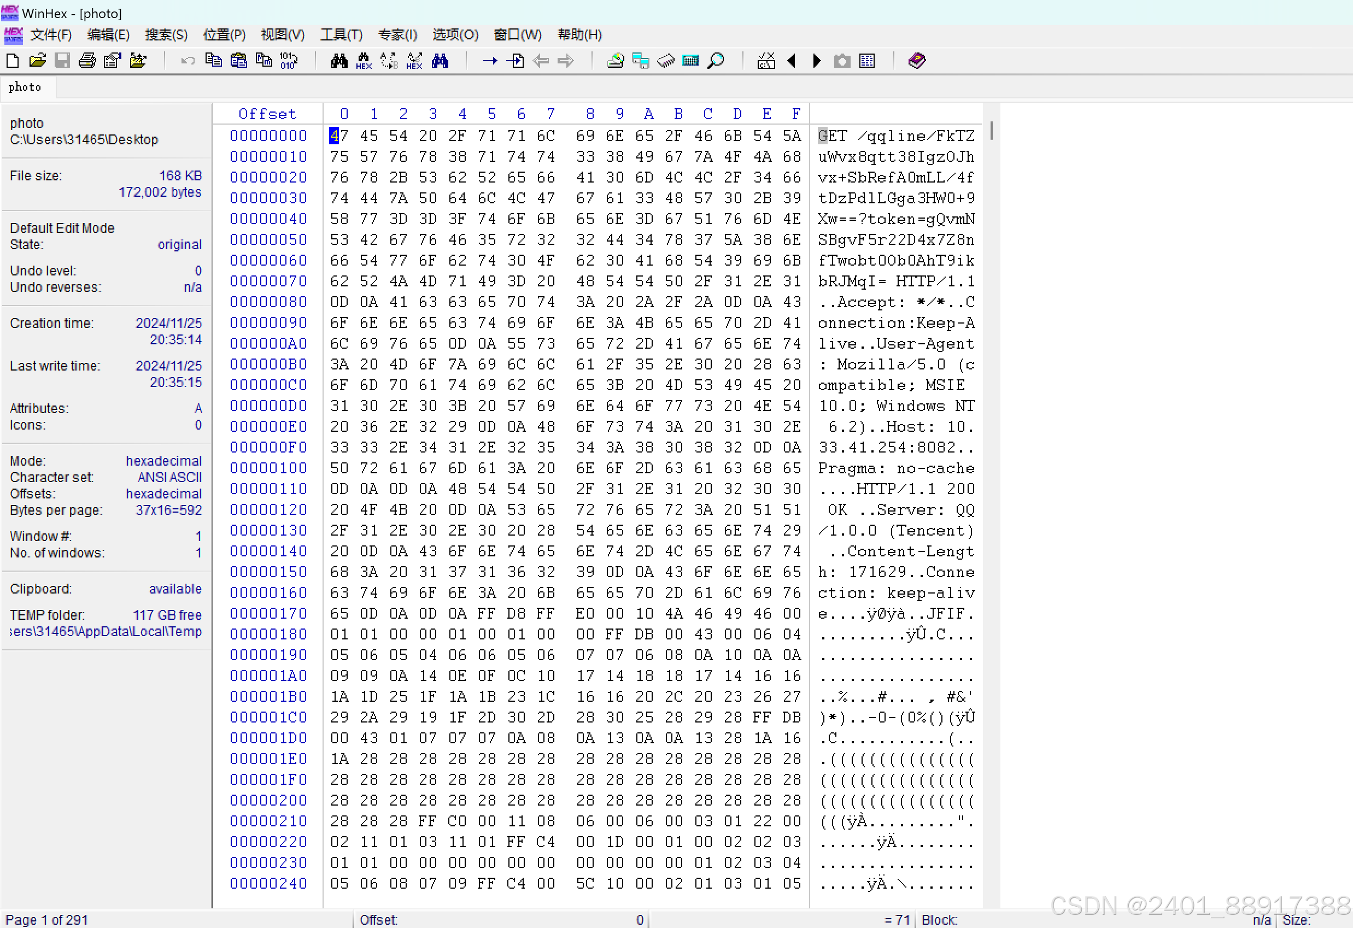Click the magnifying glass analyze icon
1353x928 pixels.
pos(716,61)
